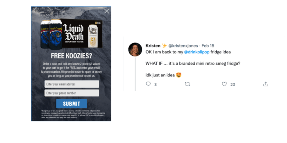Click the blue SUBMIT button
Screen dimensions: 287x143
point(71,104)
